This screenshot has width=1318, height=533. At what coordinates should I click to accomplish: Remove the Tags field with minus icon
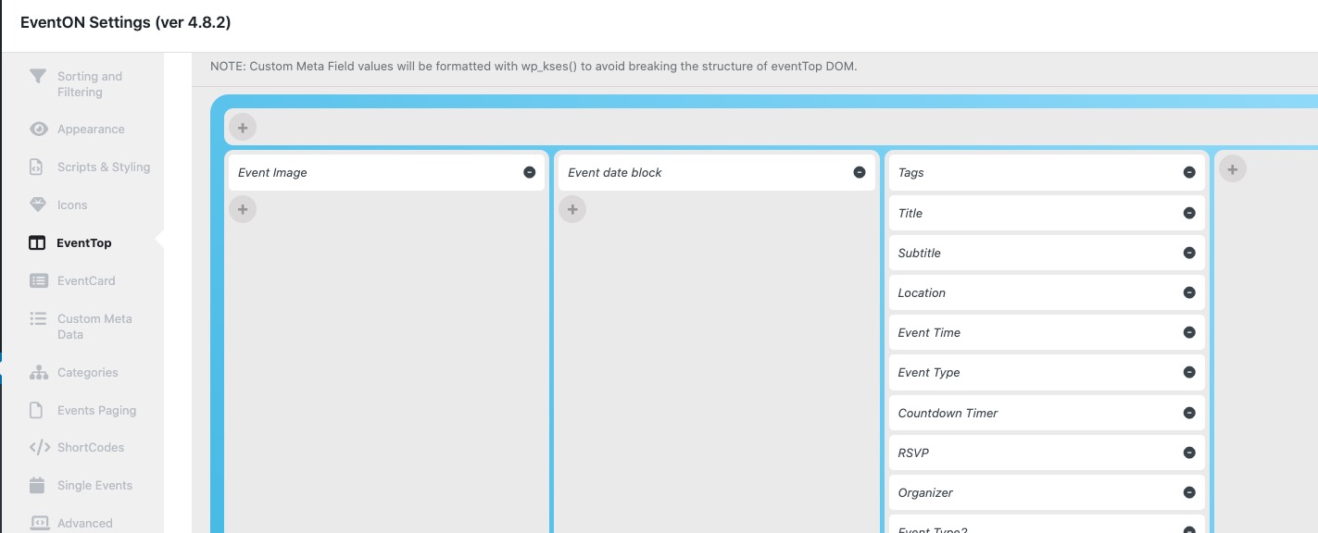point(1189,172)
